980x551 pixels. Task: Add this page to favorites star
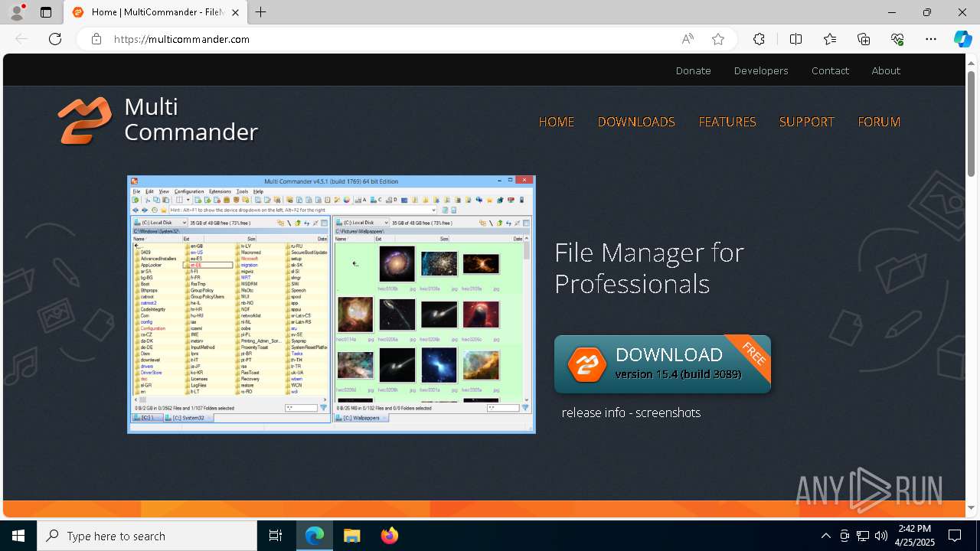click(x=718, y=39)
